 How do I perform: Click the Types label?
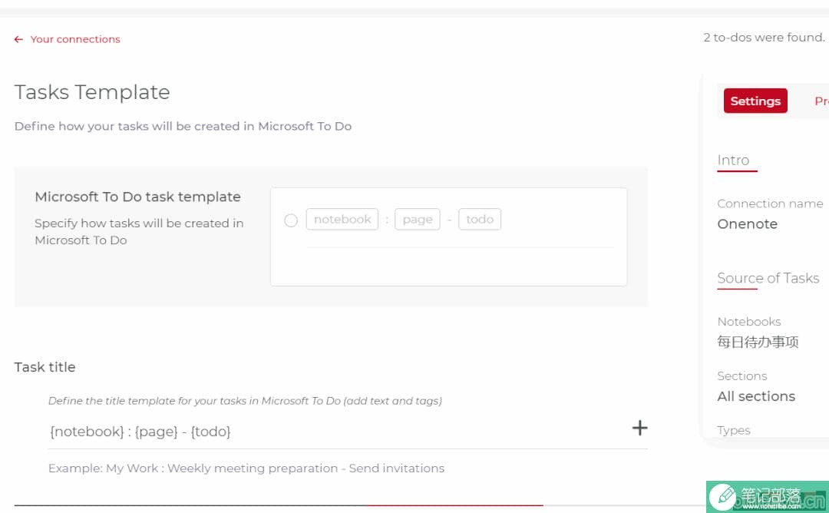click(x=733, y=431)
